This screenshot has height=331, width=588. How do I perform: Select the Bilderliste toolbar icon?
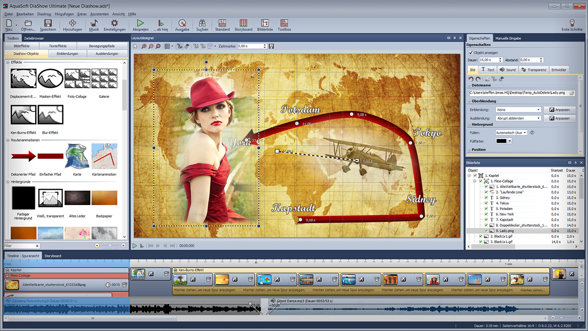coord(265,24)
